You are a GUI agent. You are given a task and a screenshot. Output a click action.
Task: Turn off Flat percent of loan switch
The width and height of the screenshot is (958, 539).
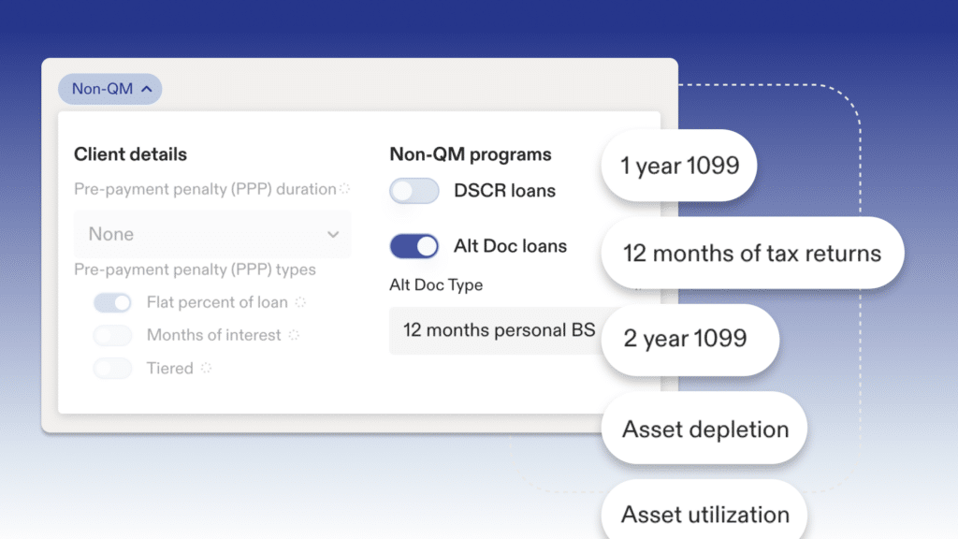click(x=112, y=302)
